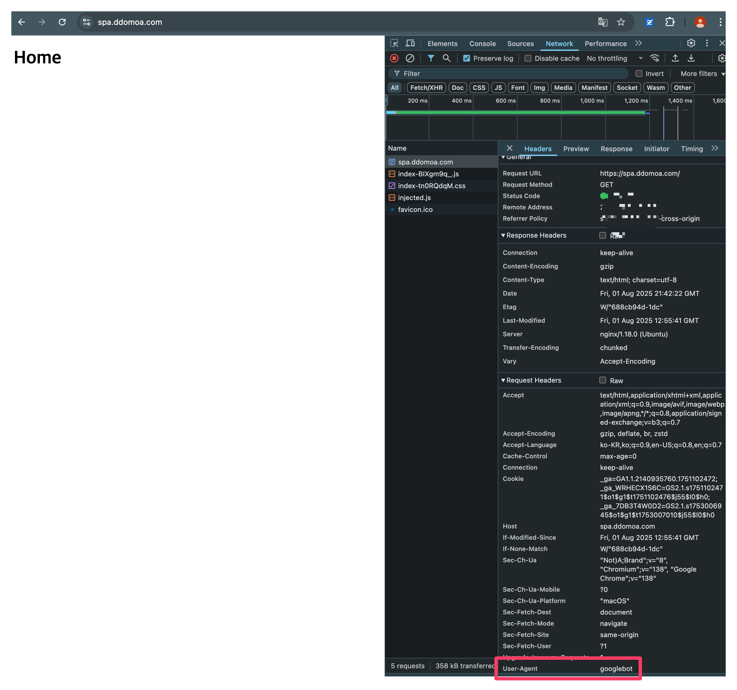Click the stop recording network log icon
This screenshot has height=690, width=737.
(394, 58)
